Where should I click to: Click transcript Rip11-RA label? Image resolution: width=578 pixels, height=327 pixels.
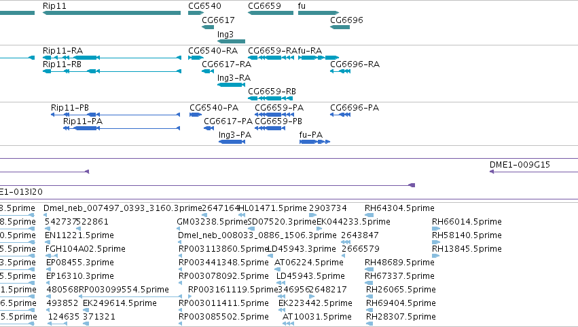[x=62, y=50]
